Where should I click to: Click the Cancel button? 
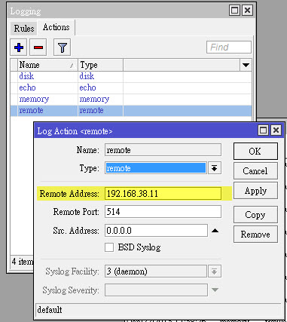255,171
